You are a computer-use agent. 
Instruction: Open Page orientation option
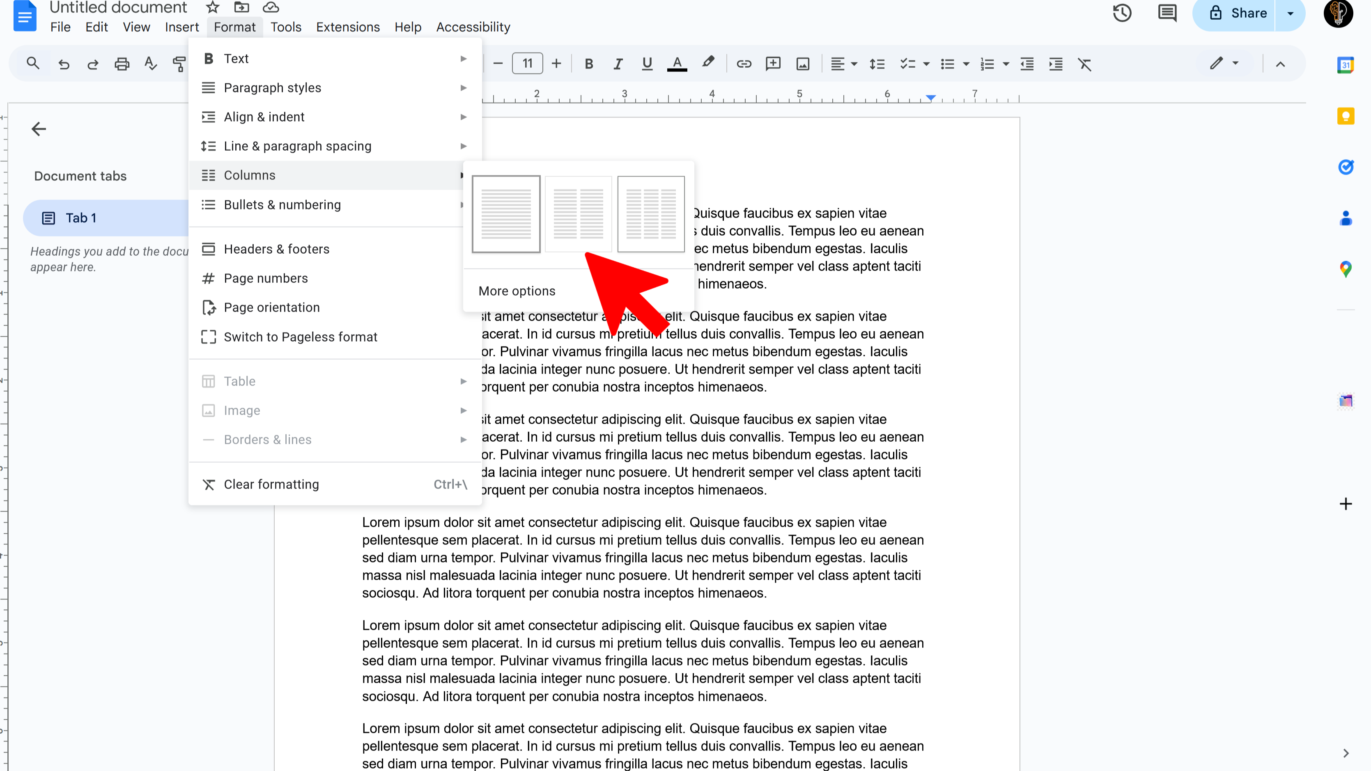335,307
